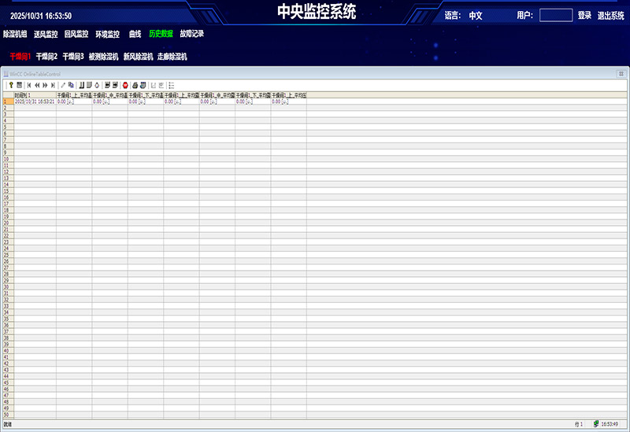Jump to the last data record
Viewport: 630px width, 432px height.
click(53, 84)
